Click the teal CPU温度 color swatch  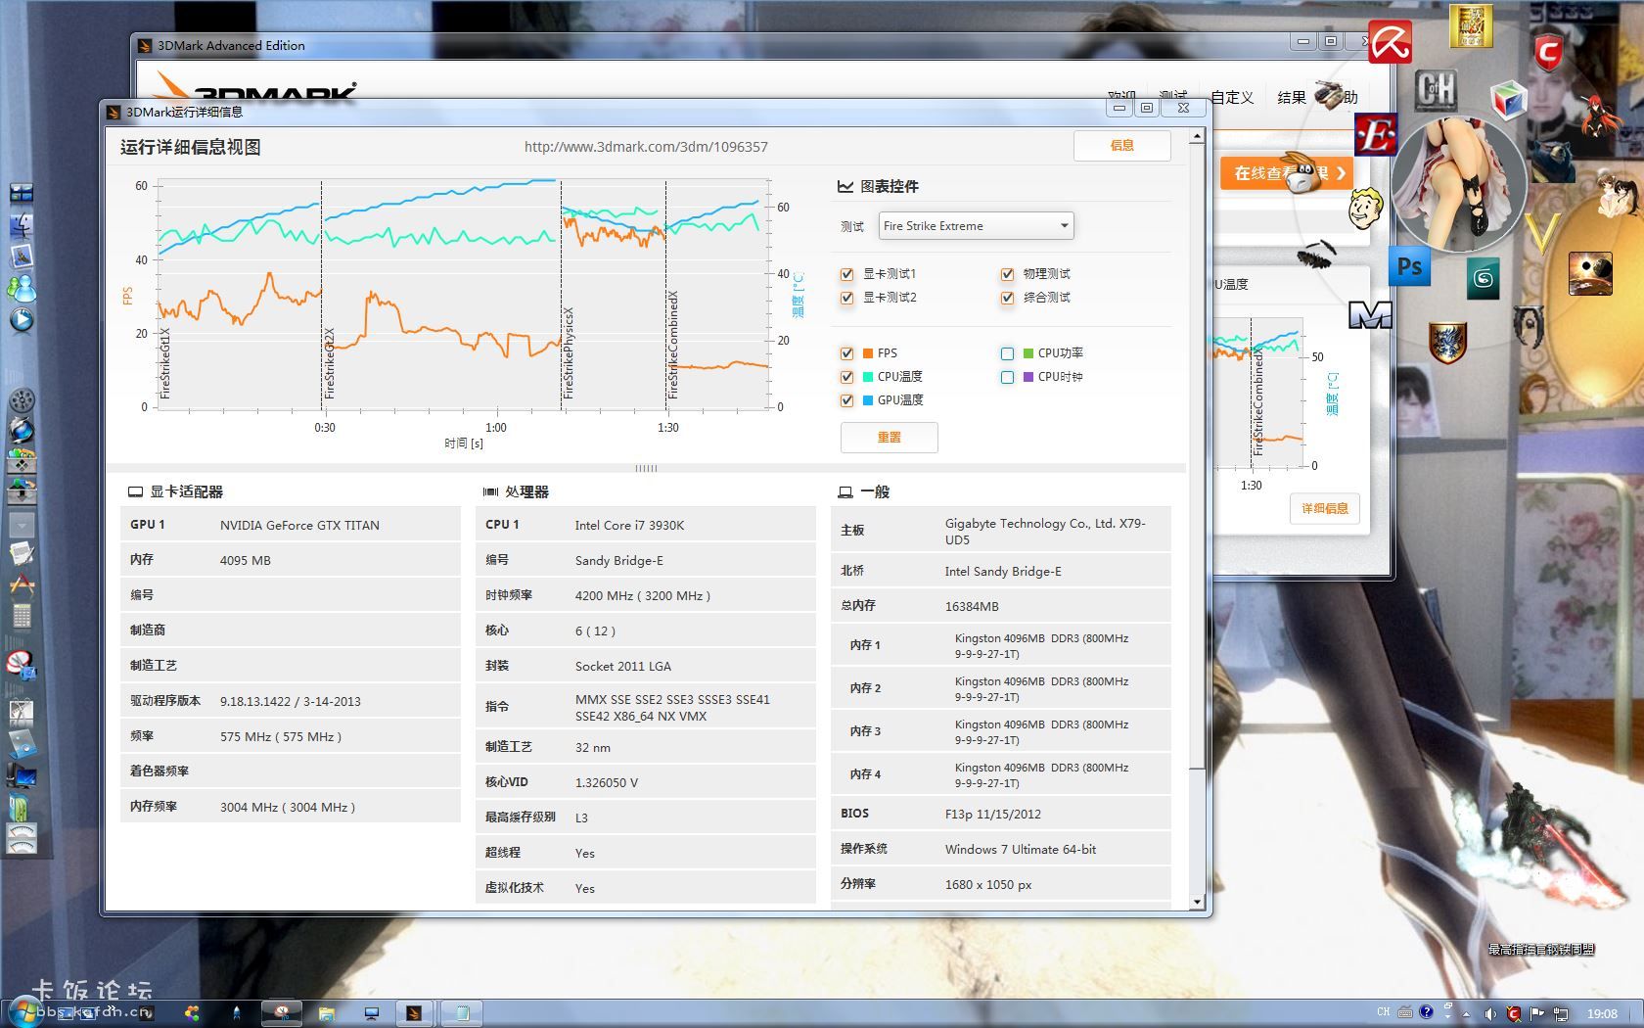pyautogui.click(x=868, y=377)
